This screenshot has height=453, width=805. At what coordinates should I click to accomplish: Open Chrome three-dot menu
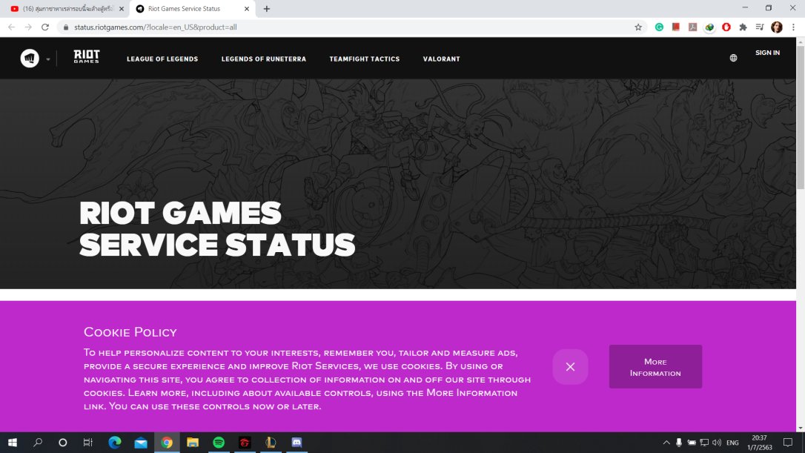tap(793, 27)
